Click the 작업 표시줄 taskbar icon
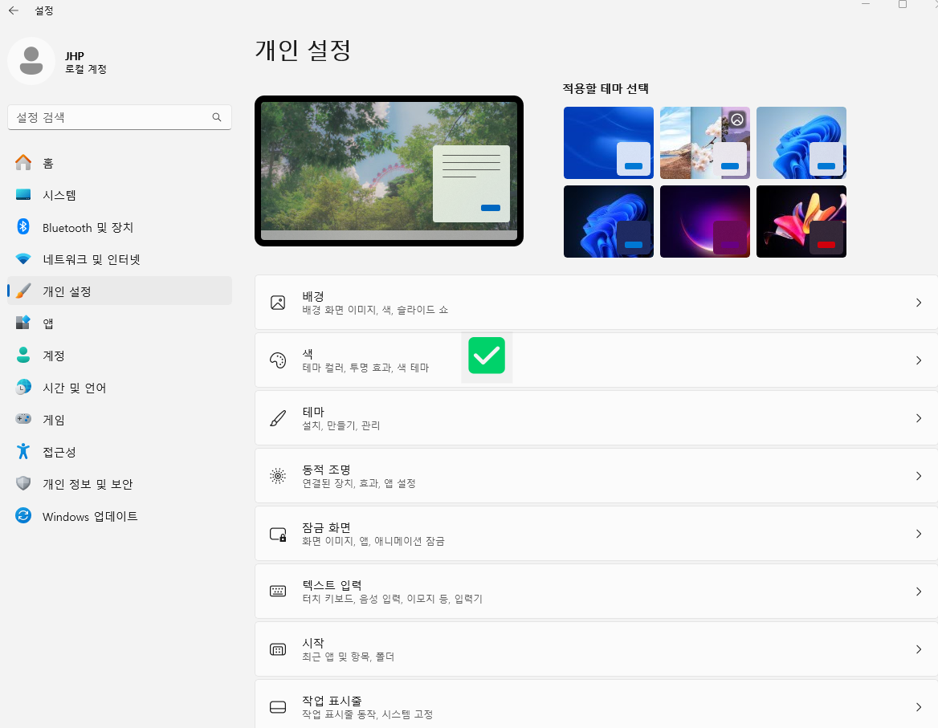Screen dimensions: 938x728 tap(278, 707)
